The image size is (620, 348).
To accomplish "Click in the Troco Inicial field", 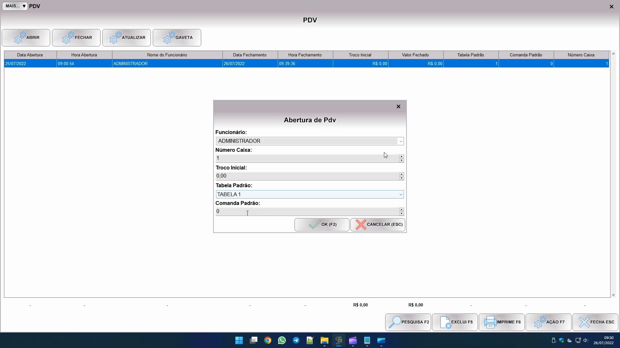I will click(x=307, y=176).
